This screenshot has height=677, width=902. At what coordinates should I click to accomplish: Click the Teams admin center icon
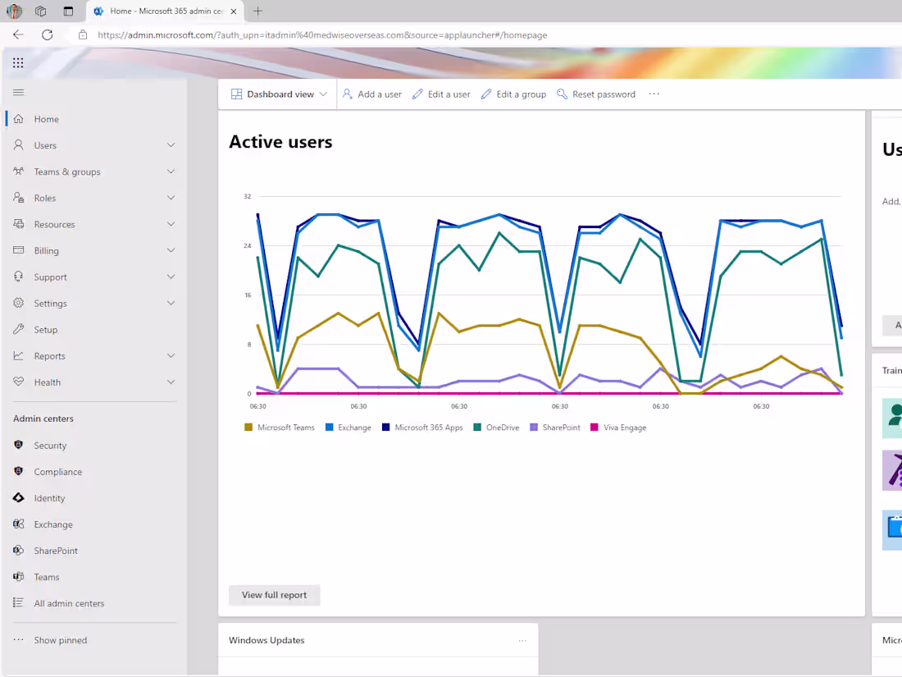[x=18, y=577]
